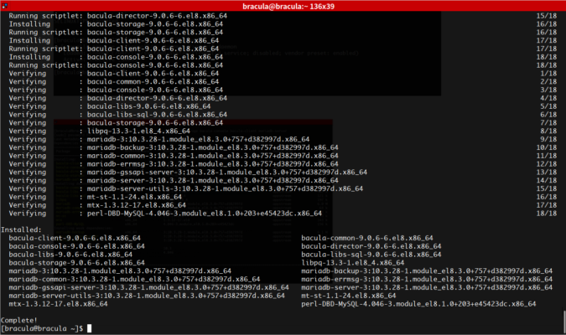Click the Verifying line for mariadb-server-utils

[283, 188]
